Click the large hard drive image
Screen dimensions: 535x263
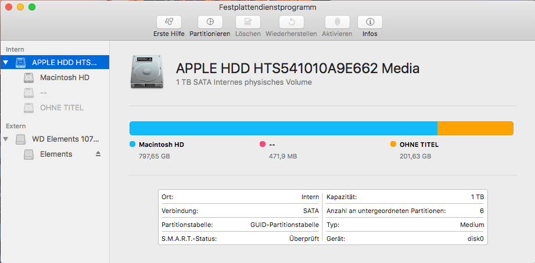[x=147, y=72]
